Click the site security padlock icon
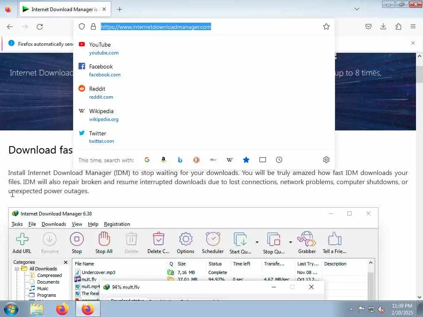Image resolution: width=423 pixels, height=317 pixels. 93,26
